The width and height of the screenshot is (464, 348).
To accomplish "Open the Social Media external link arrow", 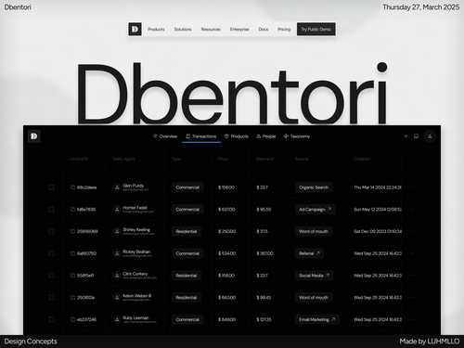I will pyautogui.click(x=328, y=275).
